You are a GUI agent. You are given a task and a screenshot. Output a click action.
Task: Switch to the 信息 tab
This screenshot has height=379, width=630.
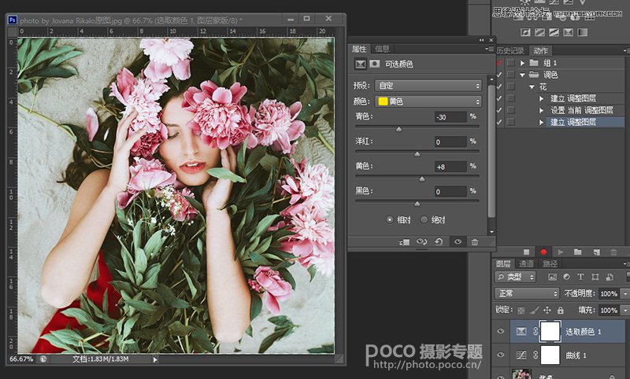[x=382, y=49]
